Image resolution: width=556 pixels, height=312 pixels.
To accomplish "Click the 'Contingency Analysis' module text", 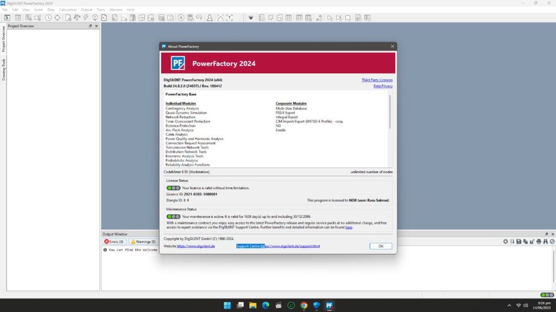I will [x=182, y=109].
